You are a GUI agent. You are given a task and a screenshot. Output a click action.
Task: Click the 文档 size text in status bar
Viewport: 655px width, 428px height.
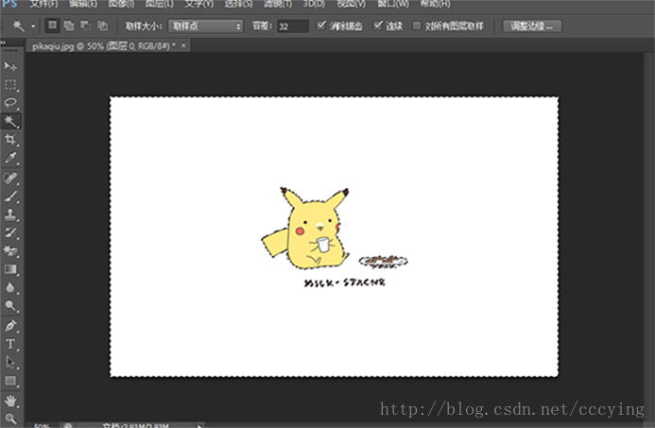136,425
